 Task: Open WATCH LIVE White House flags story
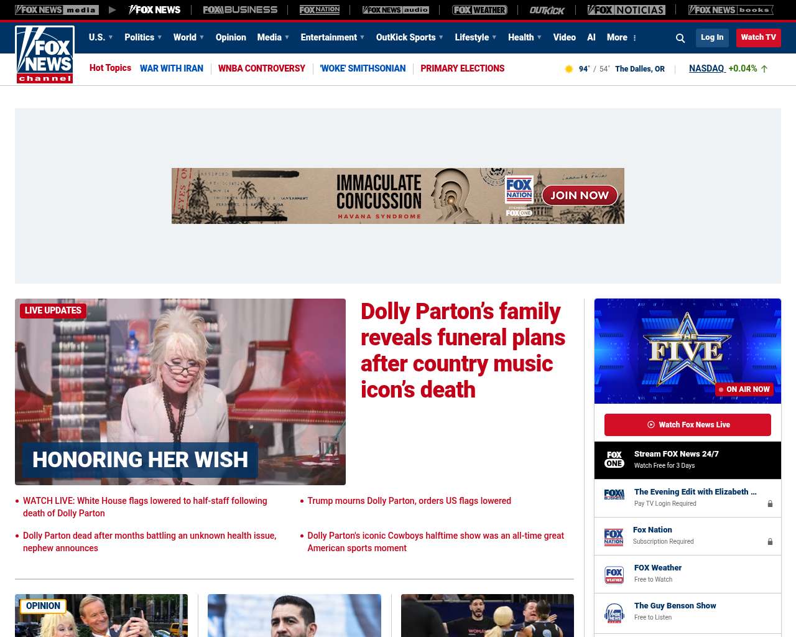145,507
